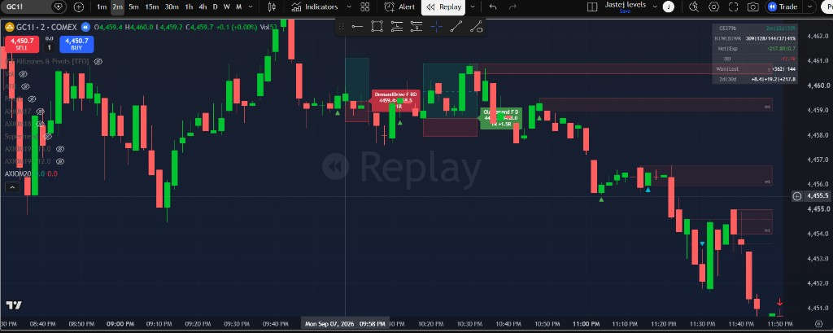Select the rectangle drawing tool

377,27
